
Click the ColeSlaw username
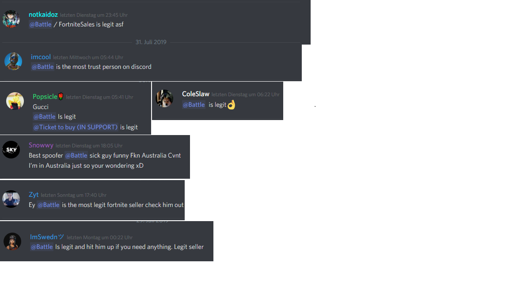click(196, 94)
